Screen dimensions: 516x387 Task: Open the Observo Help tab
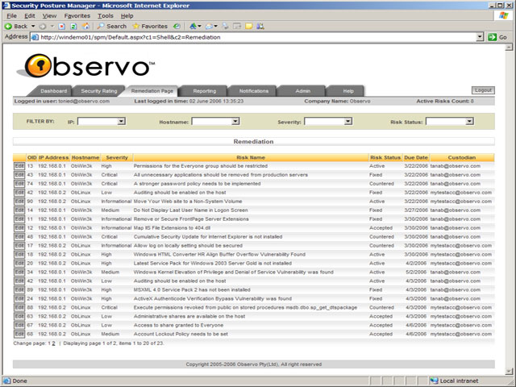pyautogui.click(x=348, y=91)
